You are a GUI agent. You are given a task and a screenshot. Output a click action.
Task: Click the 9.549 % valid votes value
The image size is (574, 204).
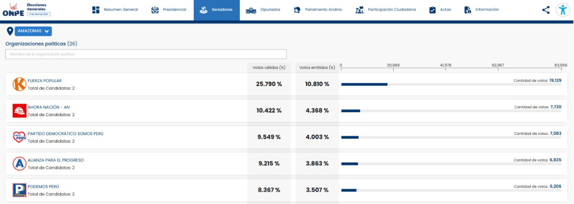point(269,137)
